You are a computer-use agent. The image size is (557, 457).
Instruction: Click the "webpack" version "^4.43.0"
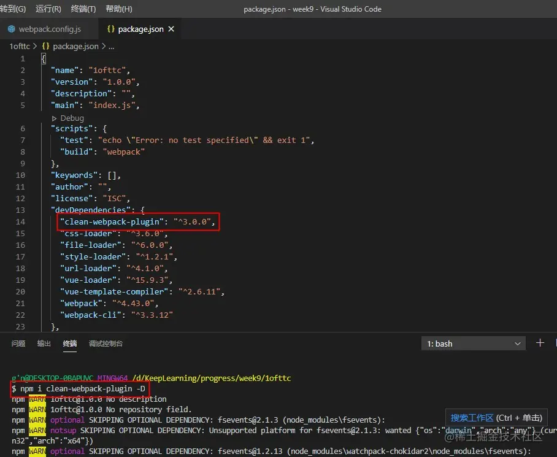[133, 304]
